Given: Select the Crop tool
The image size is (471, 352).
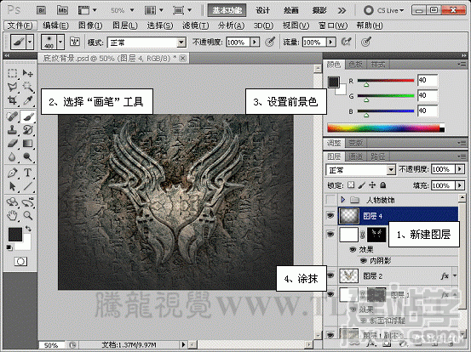Looking at the screenshot, I should tap(12, 100).
